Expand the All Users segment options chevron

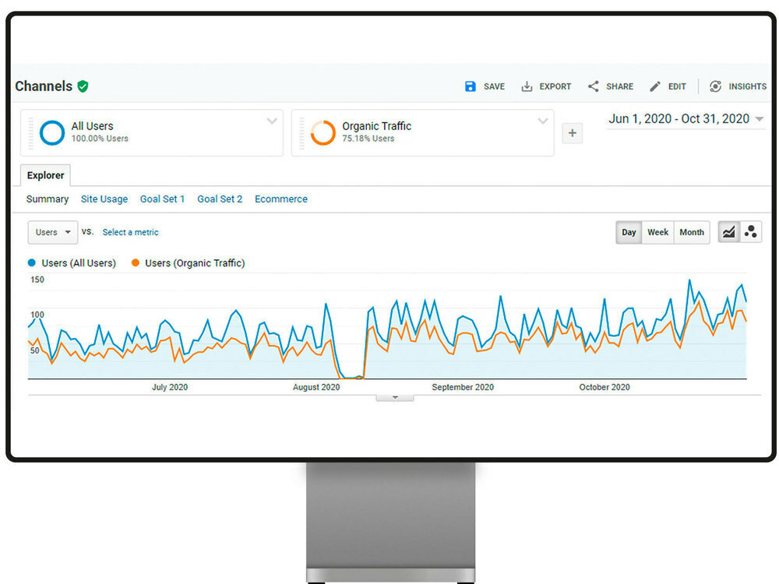point(272,121)
